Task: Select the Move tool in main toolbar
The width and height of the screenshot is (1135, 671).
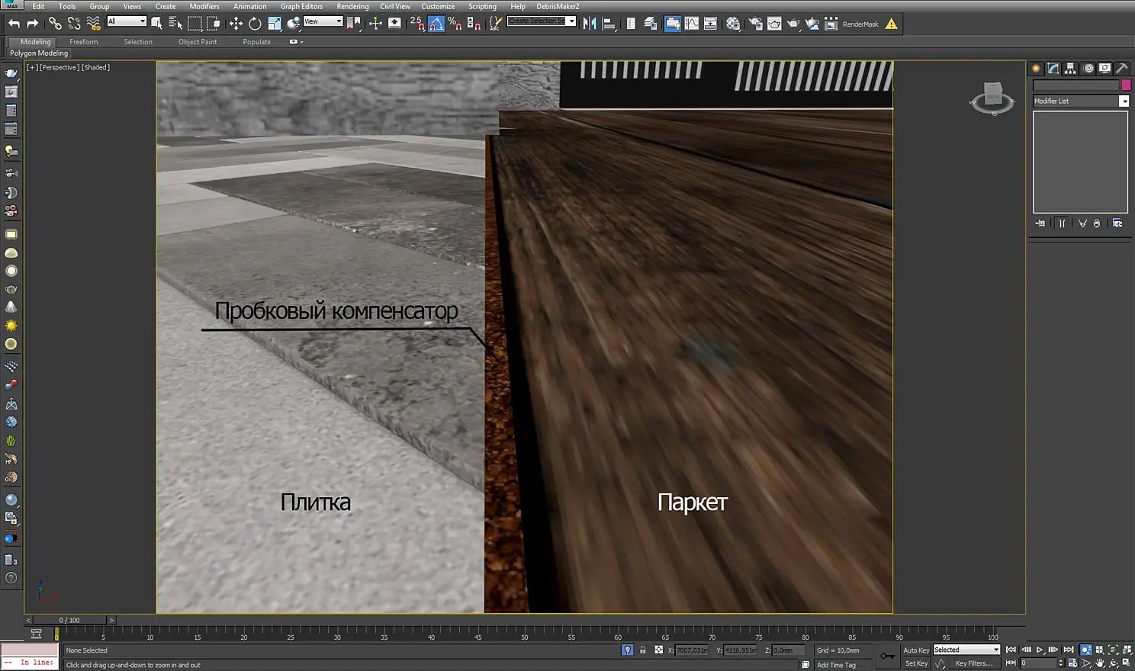Action: point(236,24)
